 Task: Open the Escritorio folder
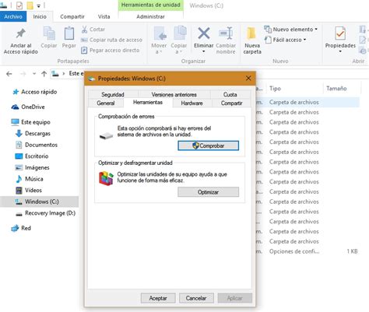click(32, 156)
